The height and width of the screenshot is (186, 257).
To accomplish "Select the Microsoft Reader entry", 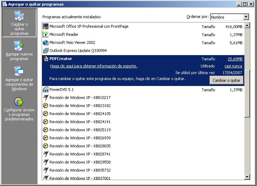I will coord(143,34).
